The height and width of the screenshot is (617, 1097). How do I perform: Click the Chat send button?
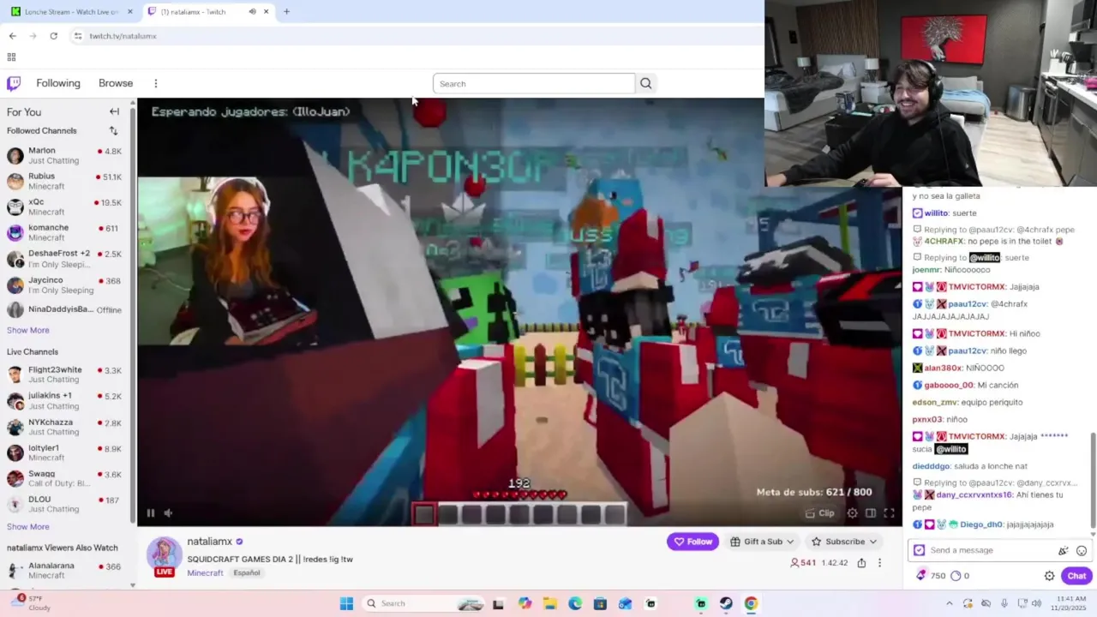(1076, 576)
